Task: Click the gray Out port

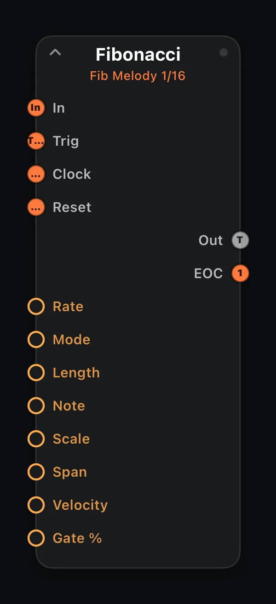Action: coord(240,240)
